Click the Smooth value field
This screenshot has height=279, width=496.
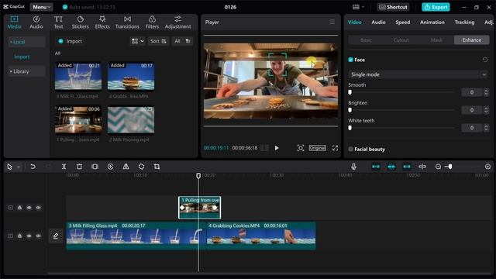pos(472,92)
